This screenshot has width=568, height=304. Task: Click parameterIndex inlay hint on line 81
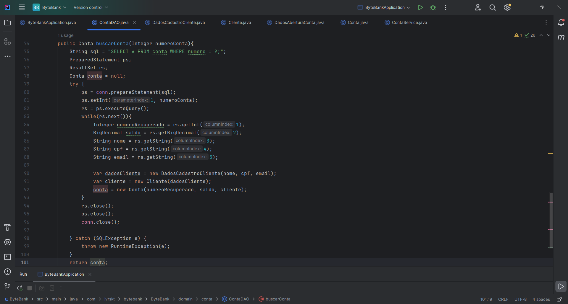[x=130, y=100]
